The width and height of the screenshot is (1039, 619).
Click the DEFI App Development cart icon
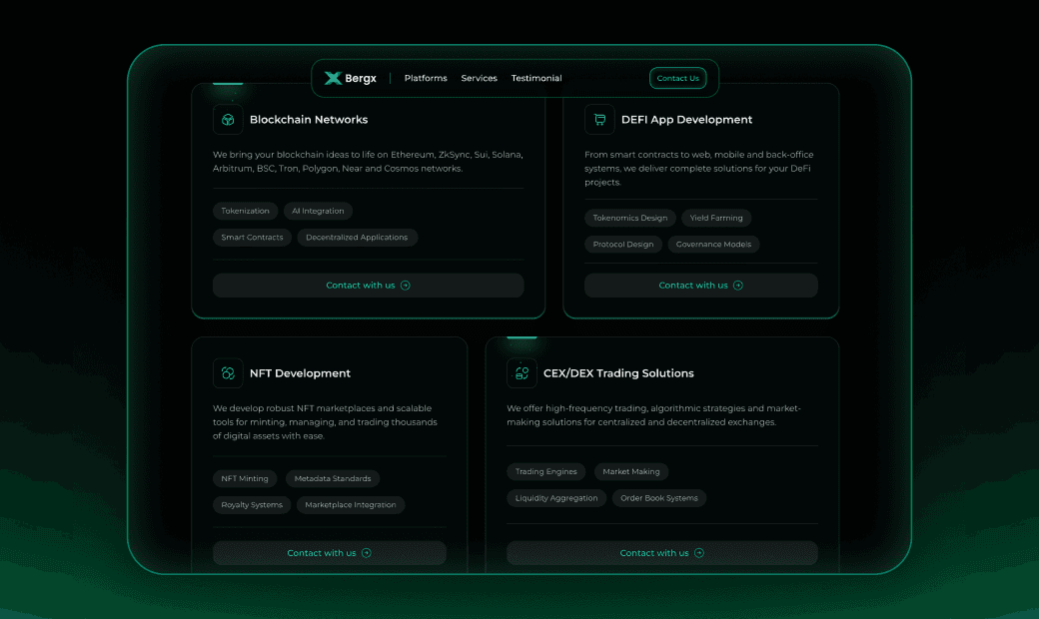click(599, 120)
